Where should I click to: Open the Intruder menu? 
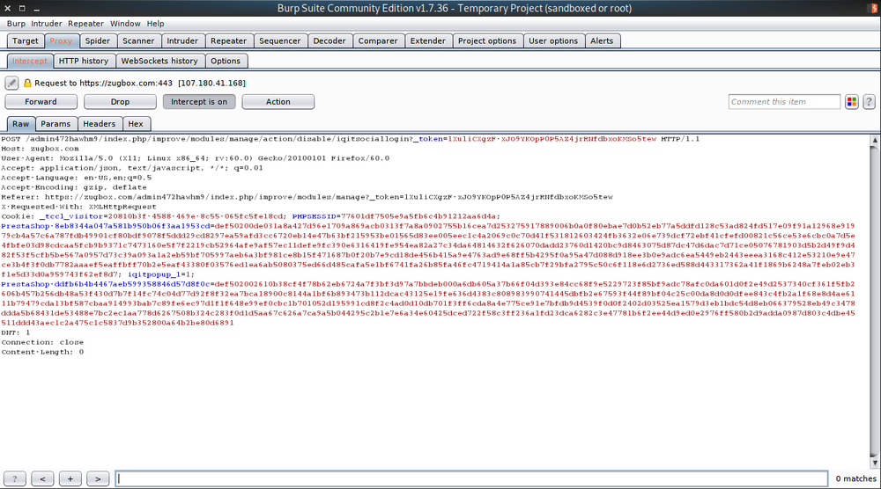tap(47, 24)
